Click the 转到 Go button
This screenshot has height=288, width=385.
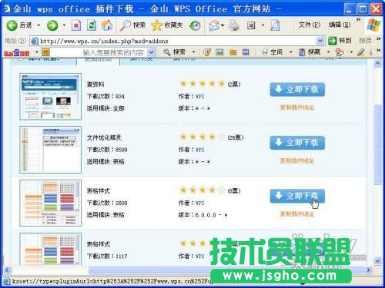point(340,41)
